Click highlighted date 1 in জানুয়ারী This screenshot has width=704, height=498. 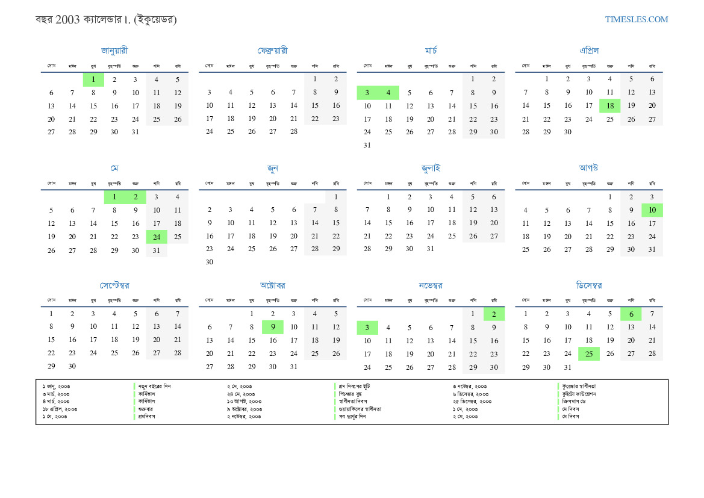tap(93, 79)
